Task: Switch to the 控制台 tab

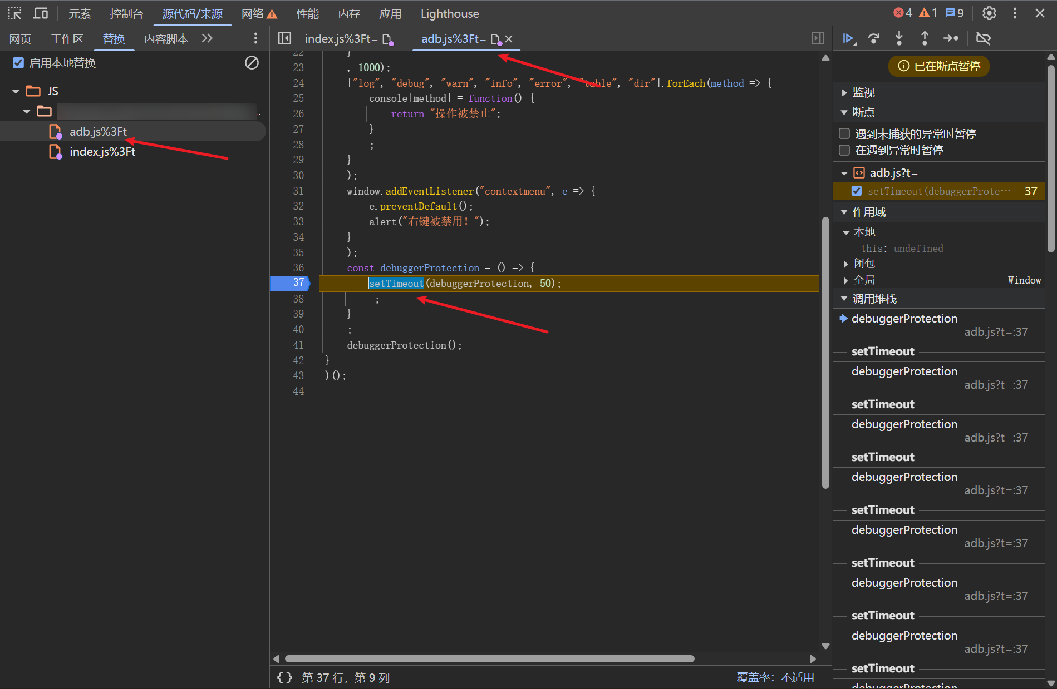Action: pyautogui.click(x=126, y=13)
